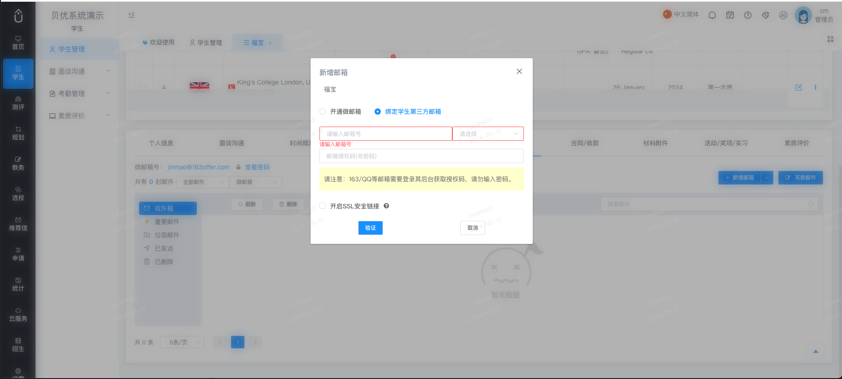Open the 合同/收款 tab
Image resolution: width=842 pixels, height=379 pixels.
tap(585, 143)
